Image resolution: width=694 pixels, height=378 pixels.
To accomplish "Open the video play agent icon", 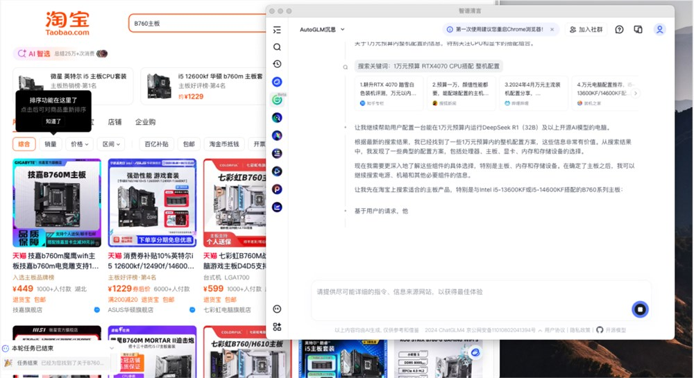I will point(277,171).
